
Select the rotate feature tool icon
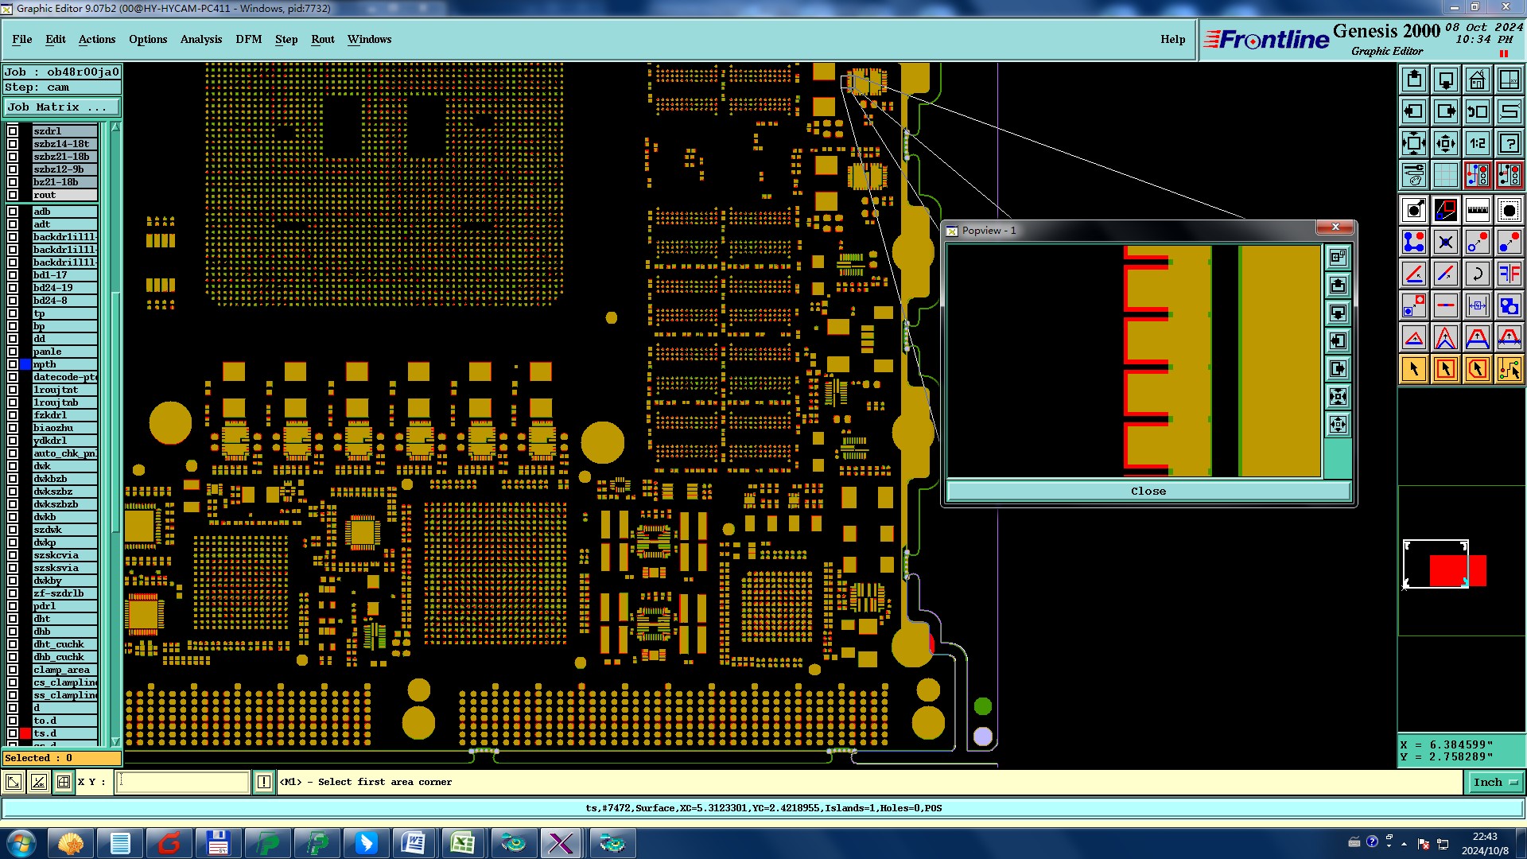tap(1477, 274)
